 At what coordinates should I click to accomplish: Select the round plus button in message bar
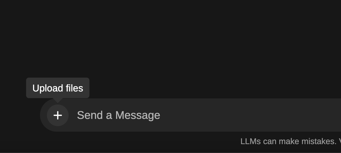58,115
